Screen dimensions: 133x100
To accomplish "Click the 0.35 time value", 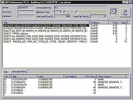I will click(115, 25).
